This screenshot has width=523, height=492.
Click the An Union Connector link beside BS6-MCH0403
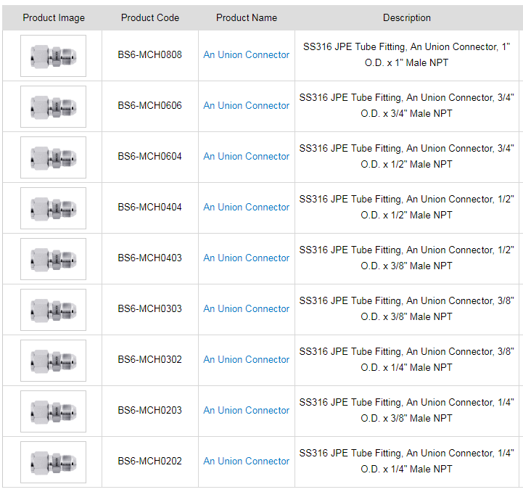(x=246, y=258)
